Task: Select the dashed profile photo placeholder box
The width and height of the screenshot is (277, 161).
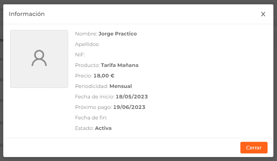Action: pyautogui.click(x=39, y=59)
